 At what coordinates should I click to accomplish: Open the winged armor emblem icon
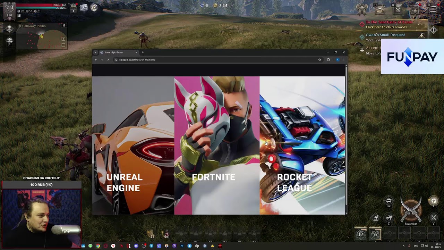pyautogui.click(x=362, y=9)
